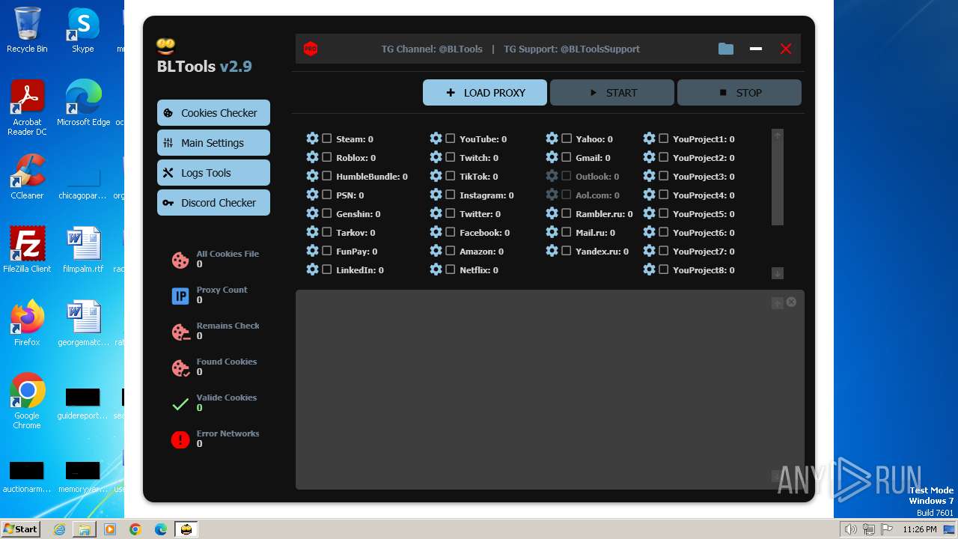Open settings gear for Steam

[313, 138]
